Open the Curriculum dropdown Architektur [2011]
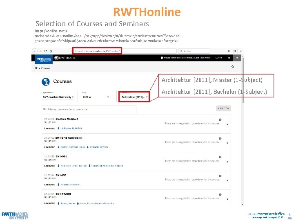This screenshot has width=294, height=221. [x=134, y=97]
